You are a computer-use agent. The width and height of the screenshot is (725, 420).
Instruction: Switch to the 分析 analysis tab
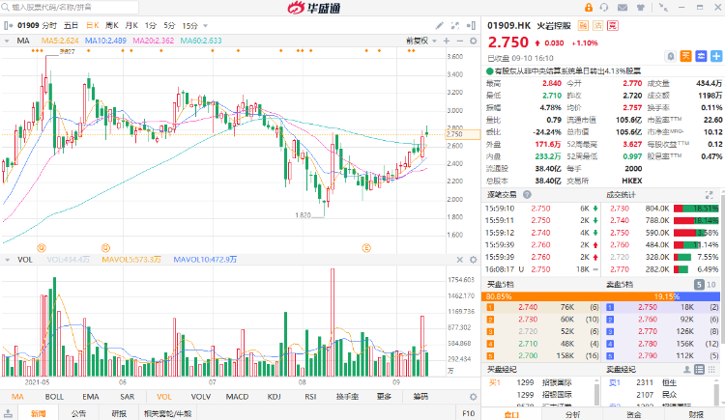[572, 414]
